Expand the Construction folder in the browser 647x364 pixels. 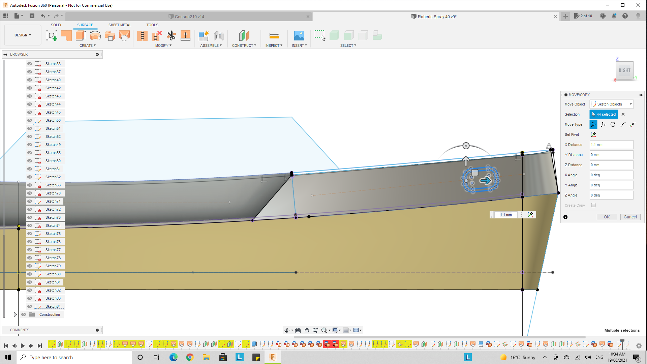(15, 314)
